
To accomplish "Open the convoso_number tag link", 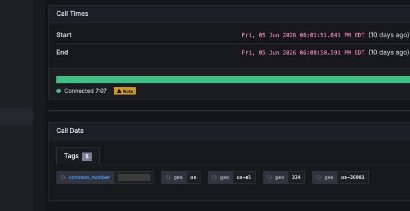I will coord(89,177).
